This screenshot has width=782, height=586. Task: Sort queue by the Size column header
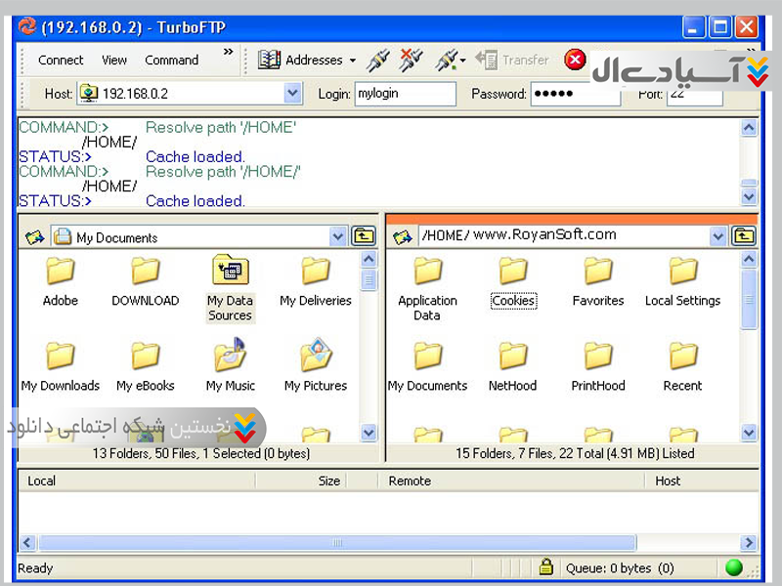pyautogui.click(x=329, y=481)
